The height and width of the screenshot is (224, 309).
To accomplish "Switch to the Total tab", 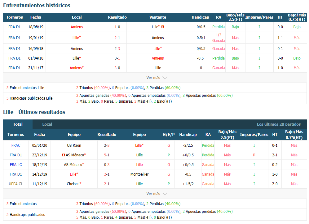I will [18, 124].
